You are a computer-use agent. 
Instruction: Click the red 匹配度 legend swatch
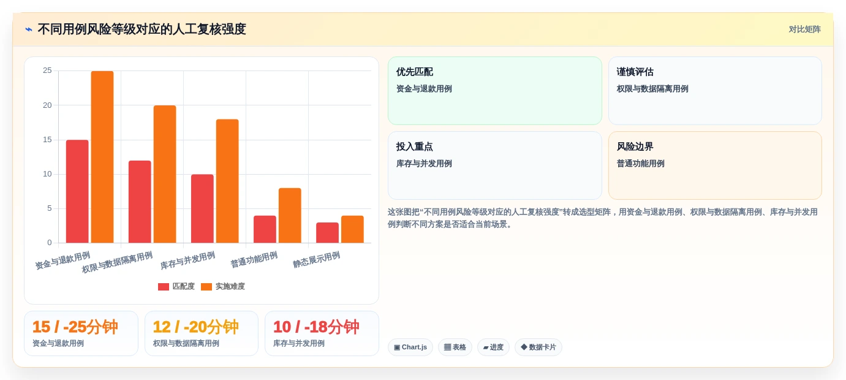coord(164,287)
